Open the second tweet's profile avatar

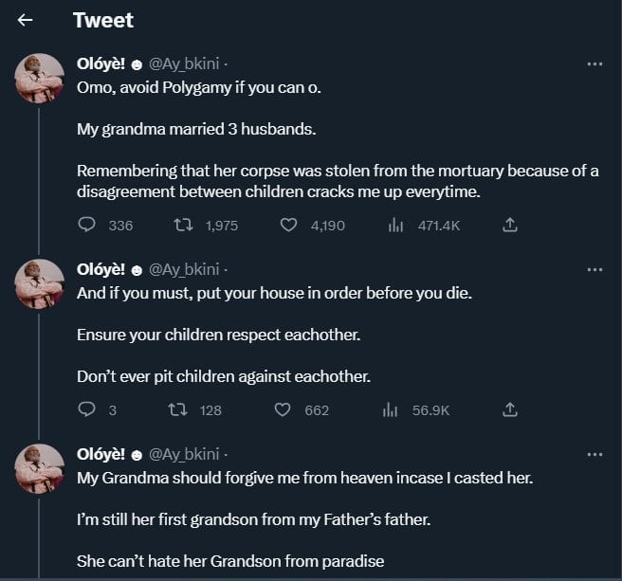tap(40, 283)
